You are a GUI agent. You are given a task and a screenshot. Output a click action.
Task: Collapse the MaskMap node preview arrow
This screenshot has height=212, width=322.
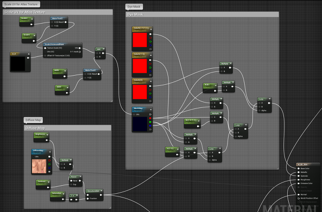pyautogui.click(x=151, y=109)
